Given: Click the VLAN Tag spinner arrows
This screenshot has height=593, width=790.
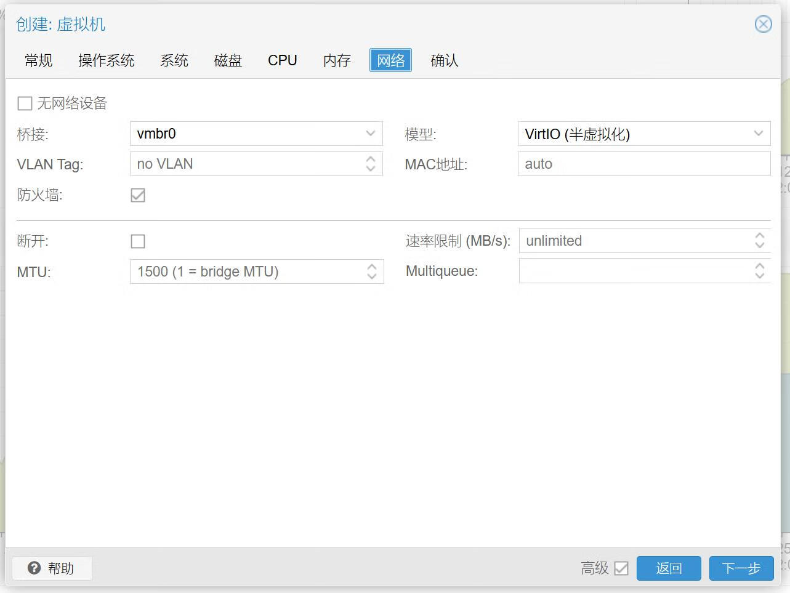Looking at the screenshot, I should pos(371,164).
